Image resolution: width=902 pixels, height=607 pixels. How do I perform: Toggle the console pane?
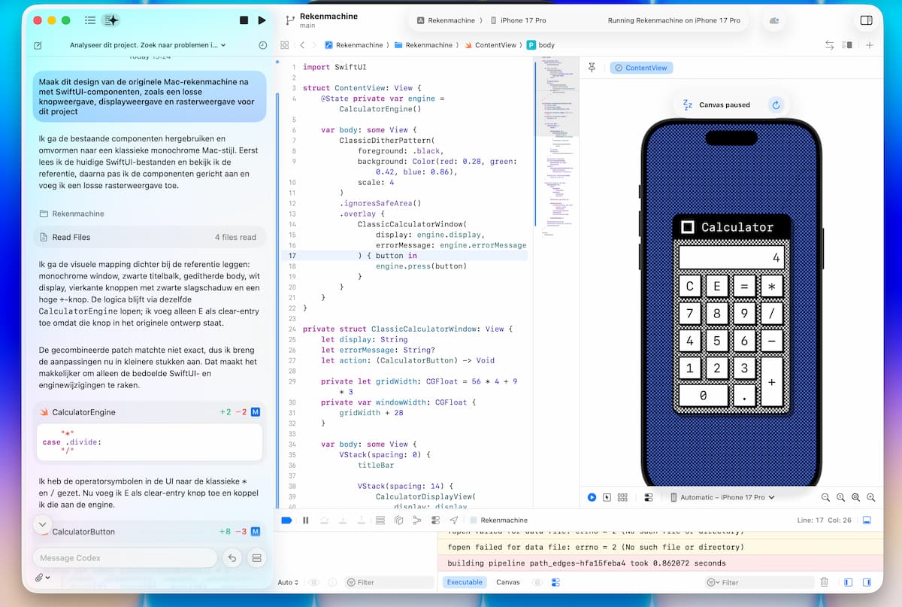click(x=867, y=582)
